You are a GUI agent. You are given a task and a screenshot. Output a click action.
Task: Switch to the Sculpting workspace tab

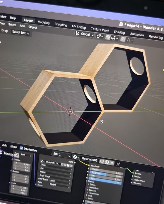pos(61,25)
